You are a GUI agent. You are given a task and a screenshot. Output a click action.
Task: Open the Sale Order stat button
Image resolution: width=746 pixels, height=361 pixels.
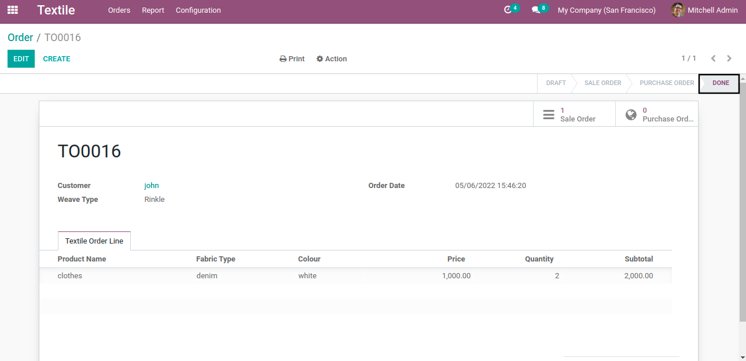click(574, 114)
